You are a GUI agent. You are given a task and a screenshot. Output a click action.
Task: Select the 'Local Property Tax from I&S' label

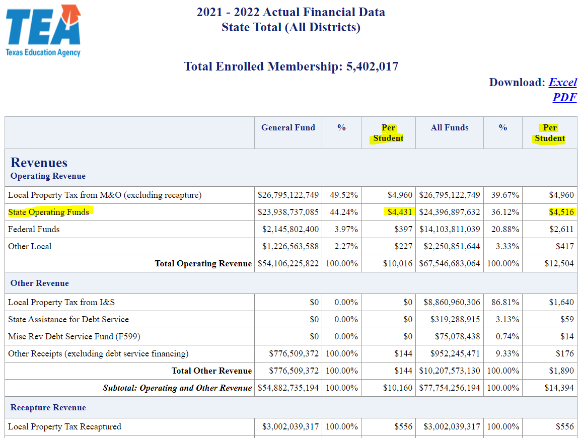pyautogui.click(x=61, y=303)
